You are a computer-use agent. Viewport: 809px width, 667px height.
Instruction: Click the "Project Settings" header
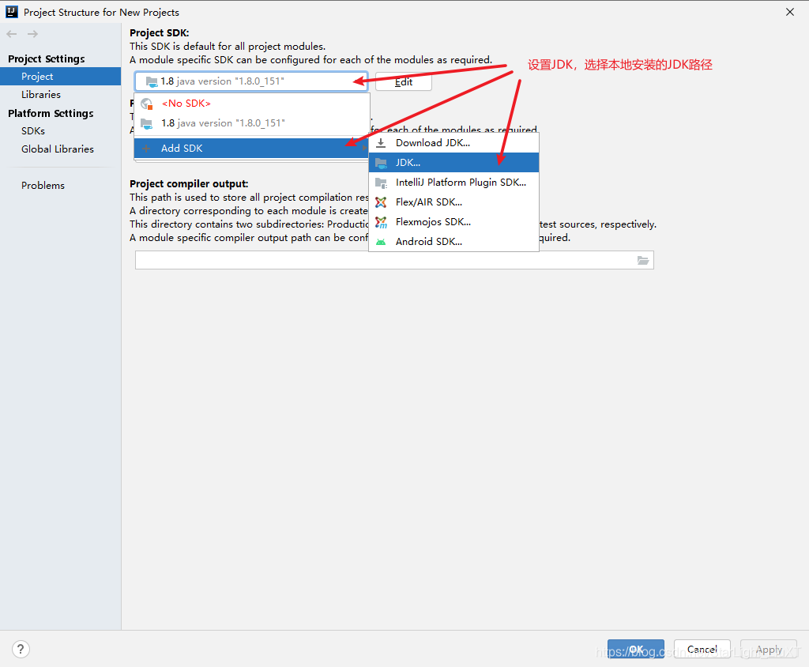pyautogui.click(x=47, y=58)
